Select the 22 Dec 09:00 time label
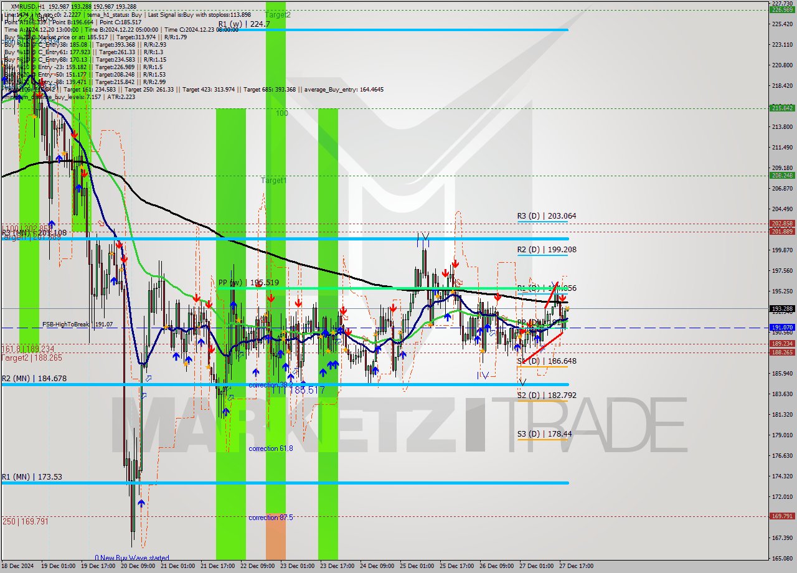The height and width of the screenshot is (573, 797). pos(257,566)
